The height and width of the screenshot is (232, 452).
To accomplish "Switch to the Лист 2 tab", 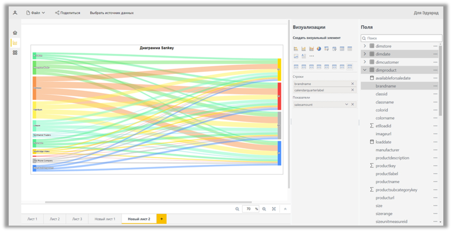I will [x=55, y=219].
